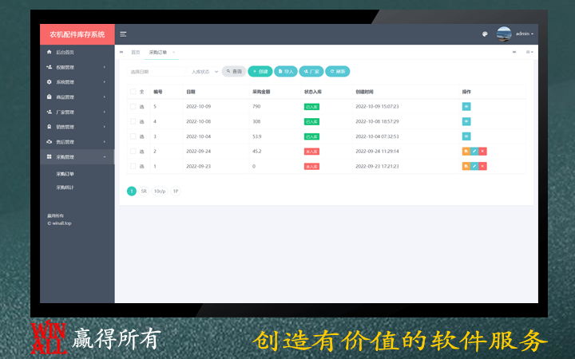View order 4 with the eye icon
The width and height of the screenshot is (575, 359).
(466, 121)
